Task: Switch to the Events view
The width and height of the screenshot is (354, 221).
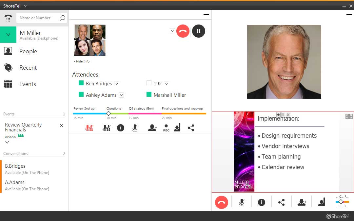Action: click(28, 84)
